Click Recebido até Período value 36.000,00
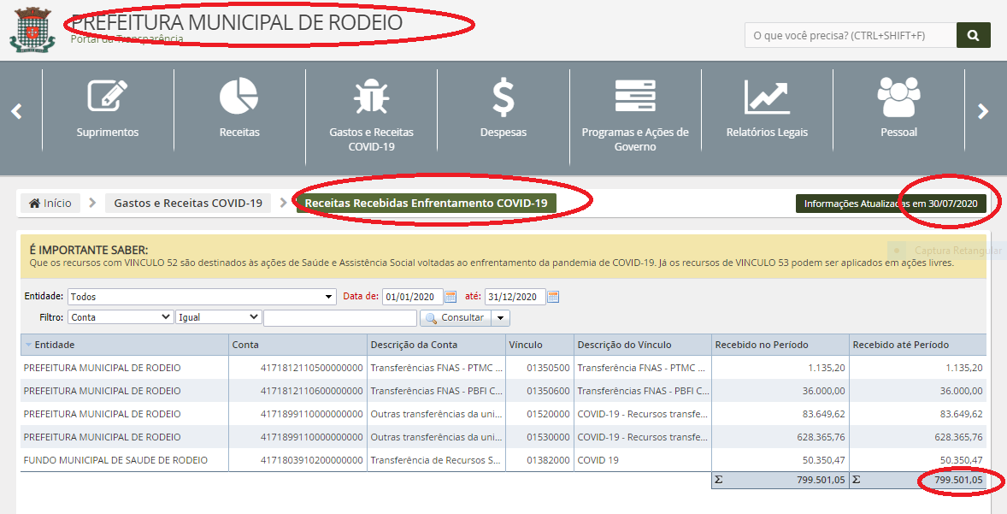 pos(962,392)
